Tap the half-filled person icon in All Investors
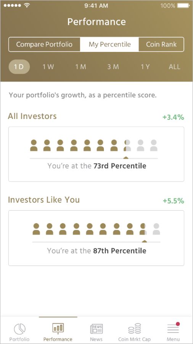Screen dimensions: 193x344 pos(127,146)
